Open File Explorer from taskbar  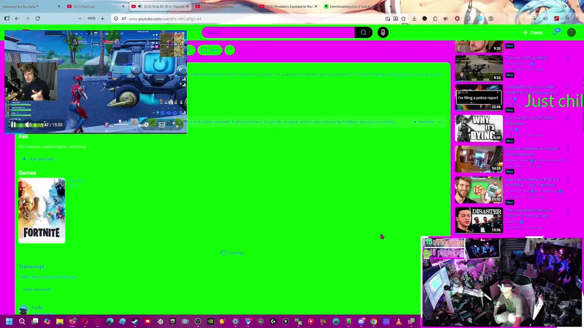60,322
